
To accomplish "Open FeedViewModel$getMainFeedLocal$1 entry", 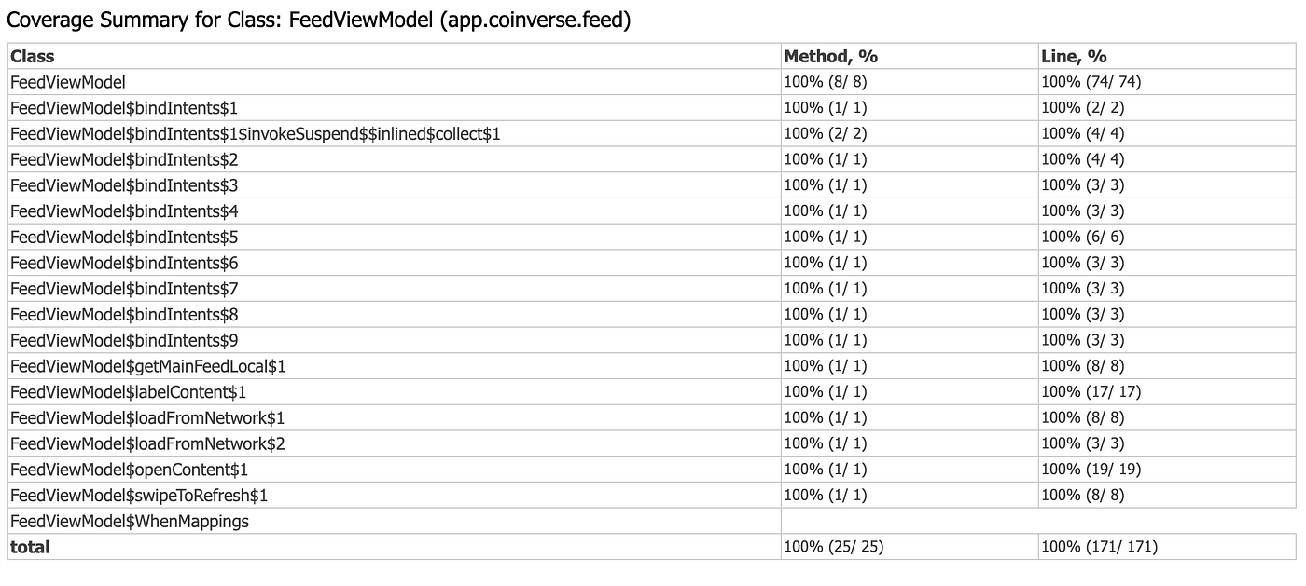I will [147, 366].
